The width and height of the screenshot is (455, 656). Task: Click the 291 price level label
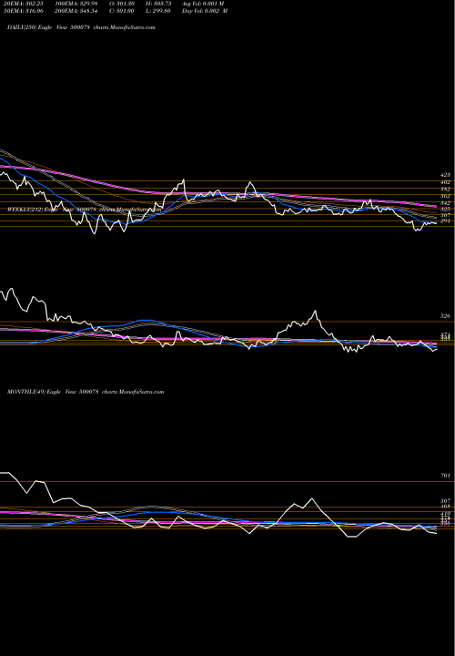[445, 220]
